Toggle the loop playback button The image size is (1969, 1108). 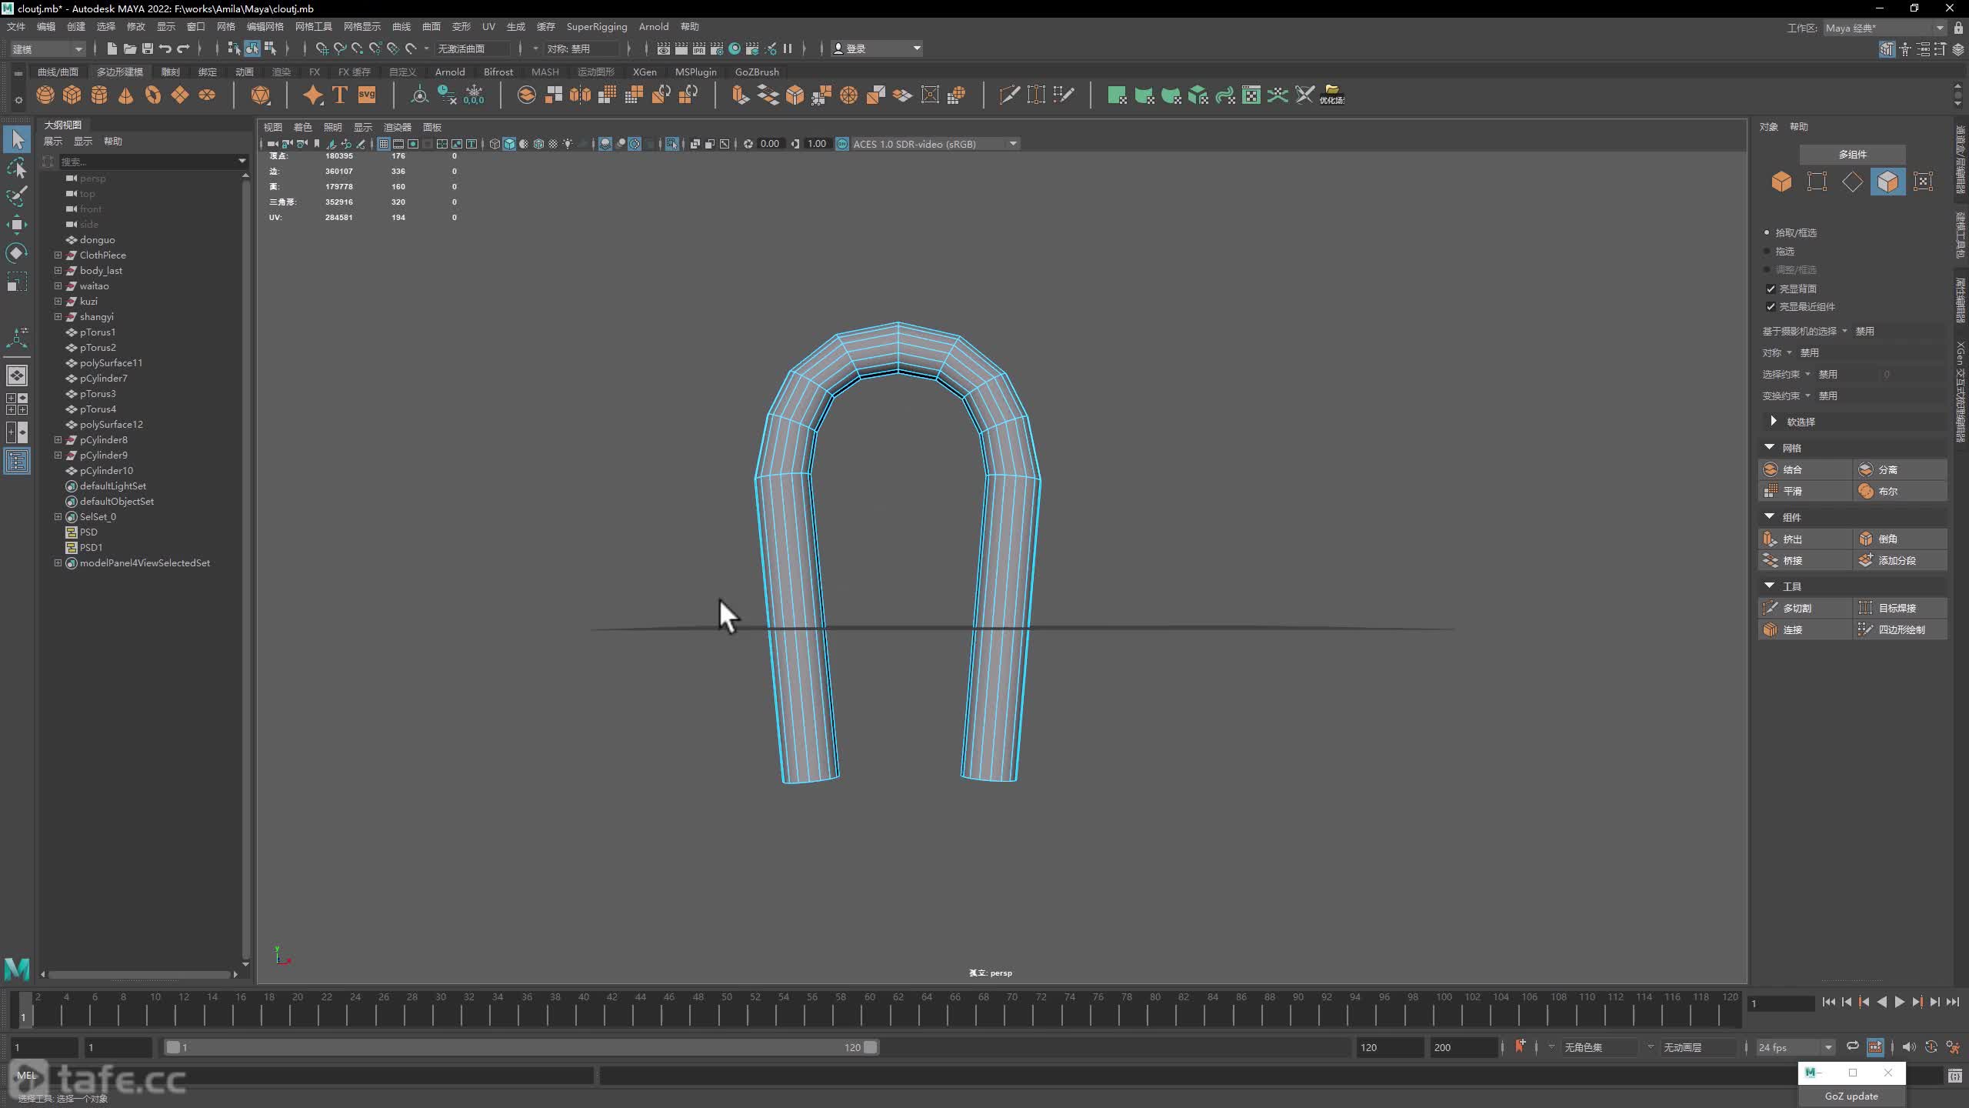click(1853, 1046)
